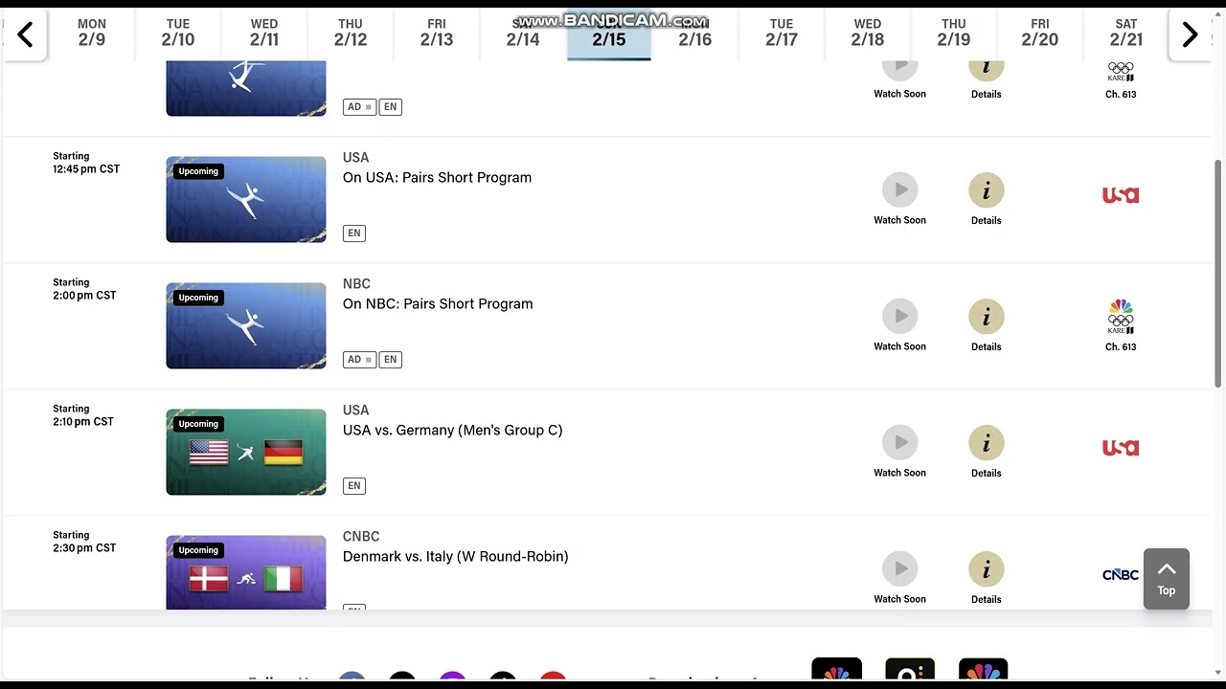Click play icon on the topmost partial row

[900, 71]
